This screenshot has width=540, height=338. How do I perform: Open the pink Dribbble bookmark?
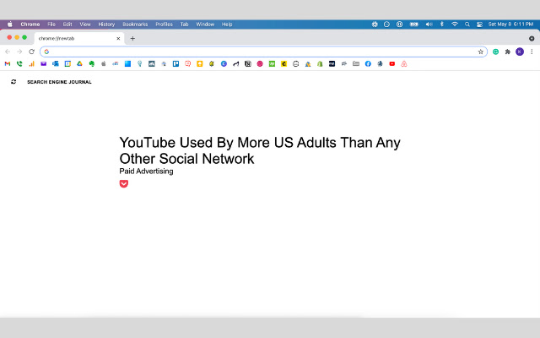pos(260,64)
